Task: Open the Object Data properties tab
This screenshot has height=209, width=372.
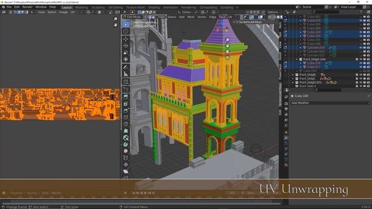Action: click(x=286, y=159)
